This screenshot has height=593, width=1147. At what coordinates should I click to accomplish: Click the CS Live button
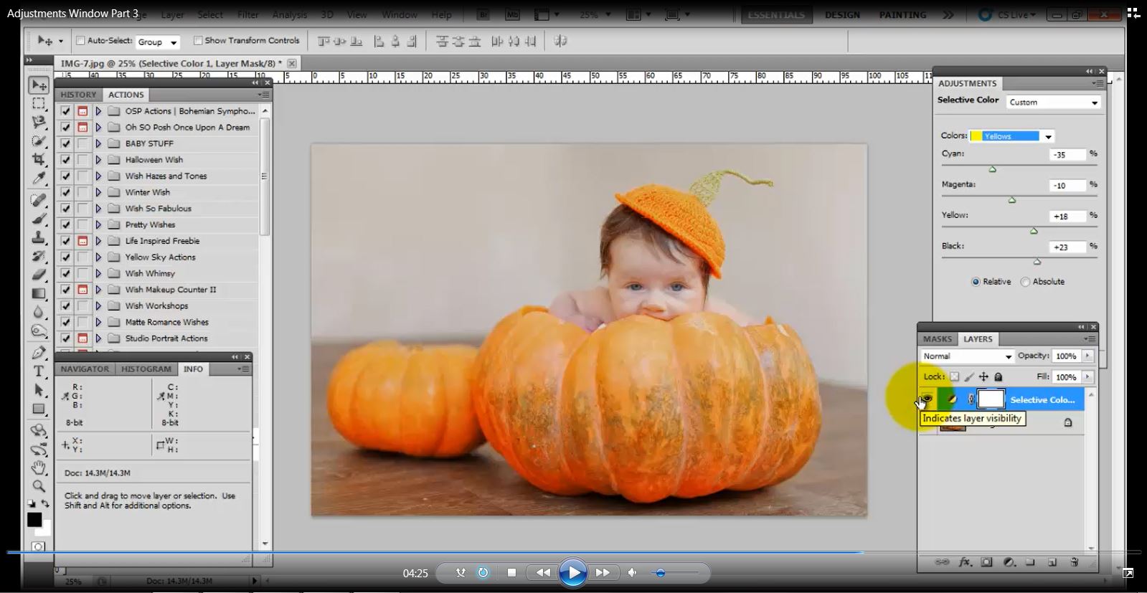[x=1007, y=15]
